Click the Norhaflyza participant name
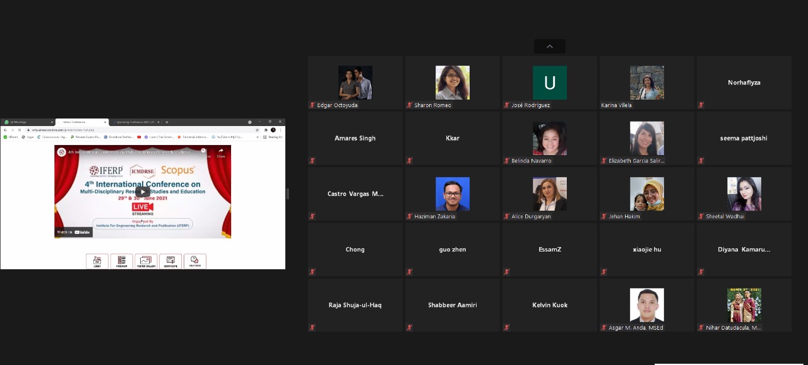 (744, 83)
